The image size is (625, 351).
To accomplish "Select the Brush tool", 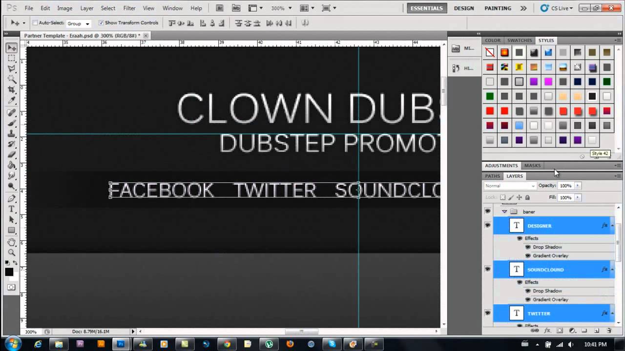I will 12,123.
